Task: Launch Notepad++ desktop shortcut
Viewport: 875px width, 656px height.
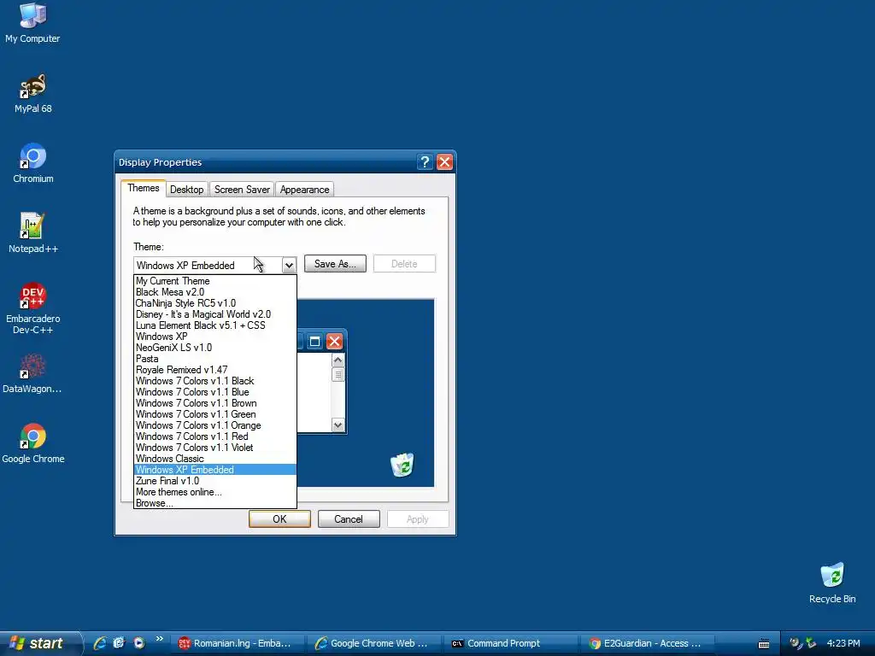Action: [x=33, y=232]
